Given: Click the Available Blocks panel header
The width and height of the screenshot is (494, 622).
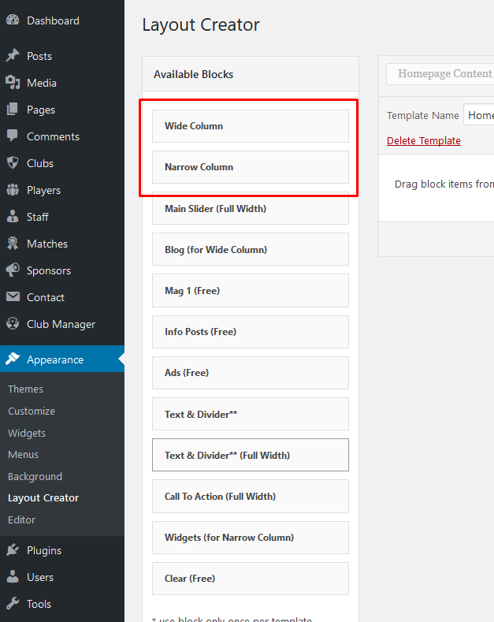Looking at the screenshot, I should pyautogui.click(x=251, y=74).
